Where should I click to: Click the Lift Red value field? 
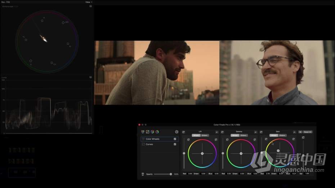coord(190,174)
